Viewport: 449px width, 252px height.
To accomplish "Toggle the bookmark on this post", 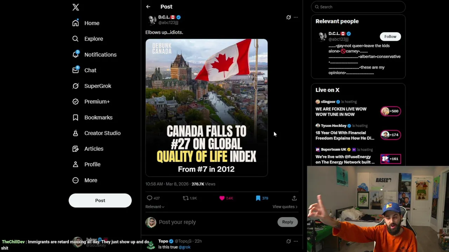I will pyautogui.click(x=258, y=198).
